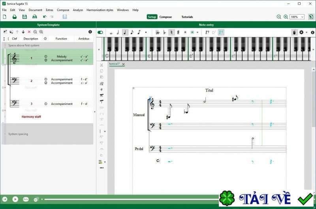Choose the sharp accidental
The width and height of the screenshot is (316, 209).
(178, 32)
